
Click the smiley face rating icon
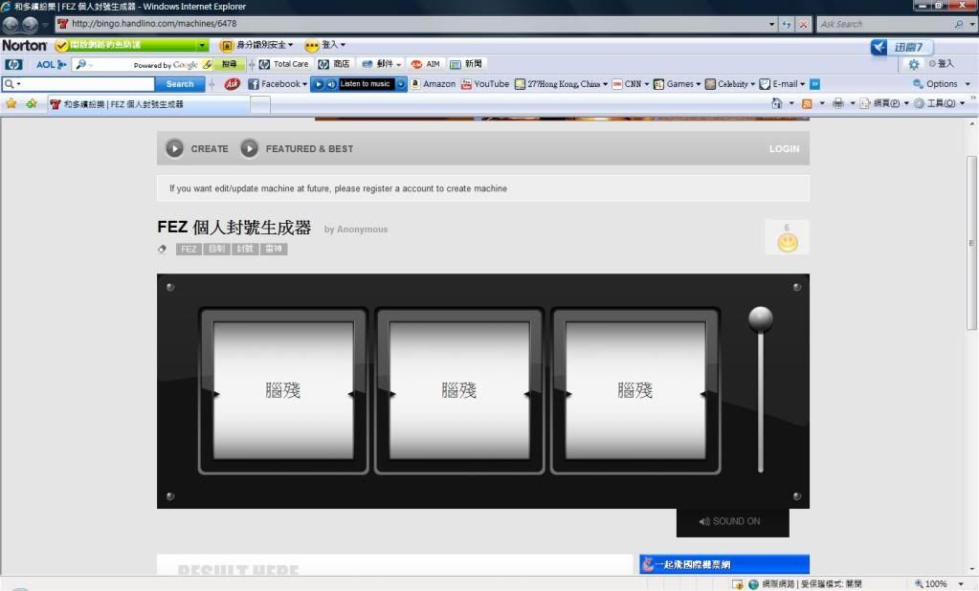787,242
